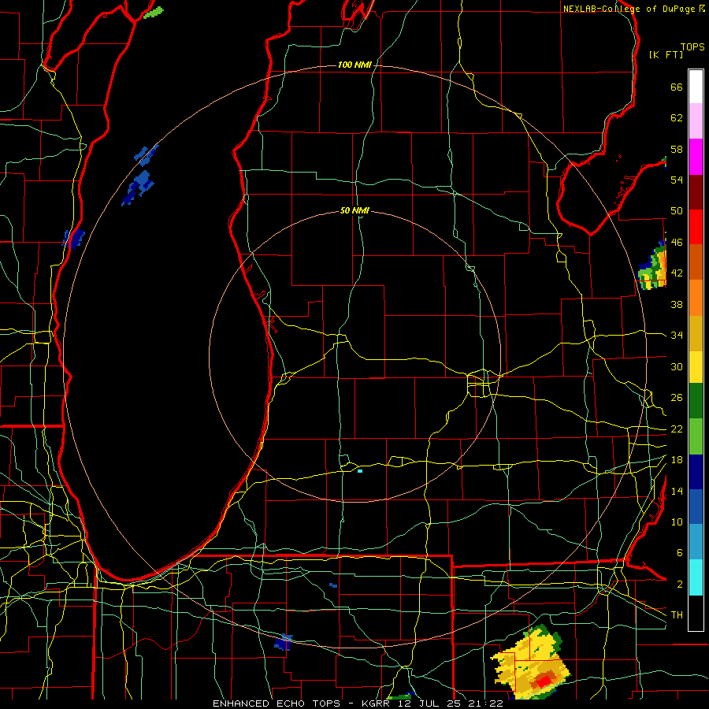Click the [K FT] units label
This screenshot has height=709, width=709.
tap(666, 54)
